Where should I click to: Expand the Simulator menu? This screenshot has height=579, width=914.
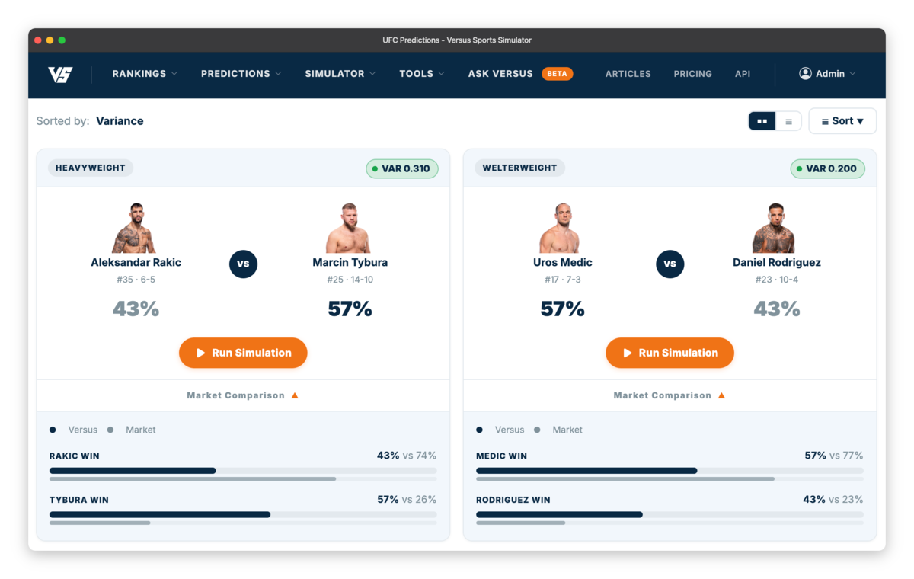(x=340, y=74)
